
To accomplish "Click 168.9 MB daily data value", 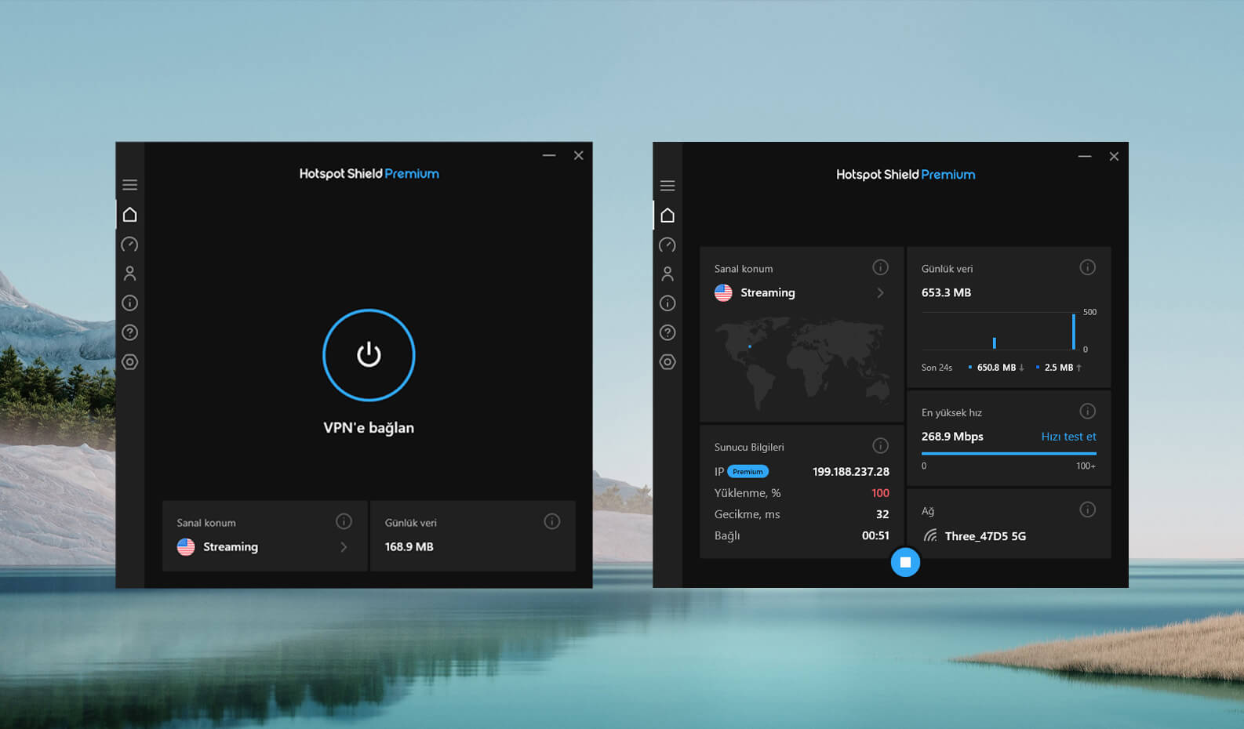I will pyautogui.click(x=409, y=547).
